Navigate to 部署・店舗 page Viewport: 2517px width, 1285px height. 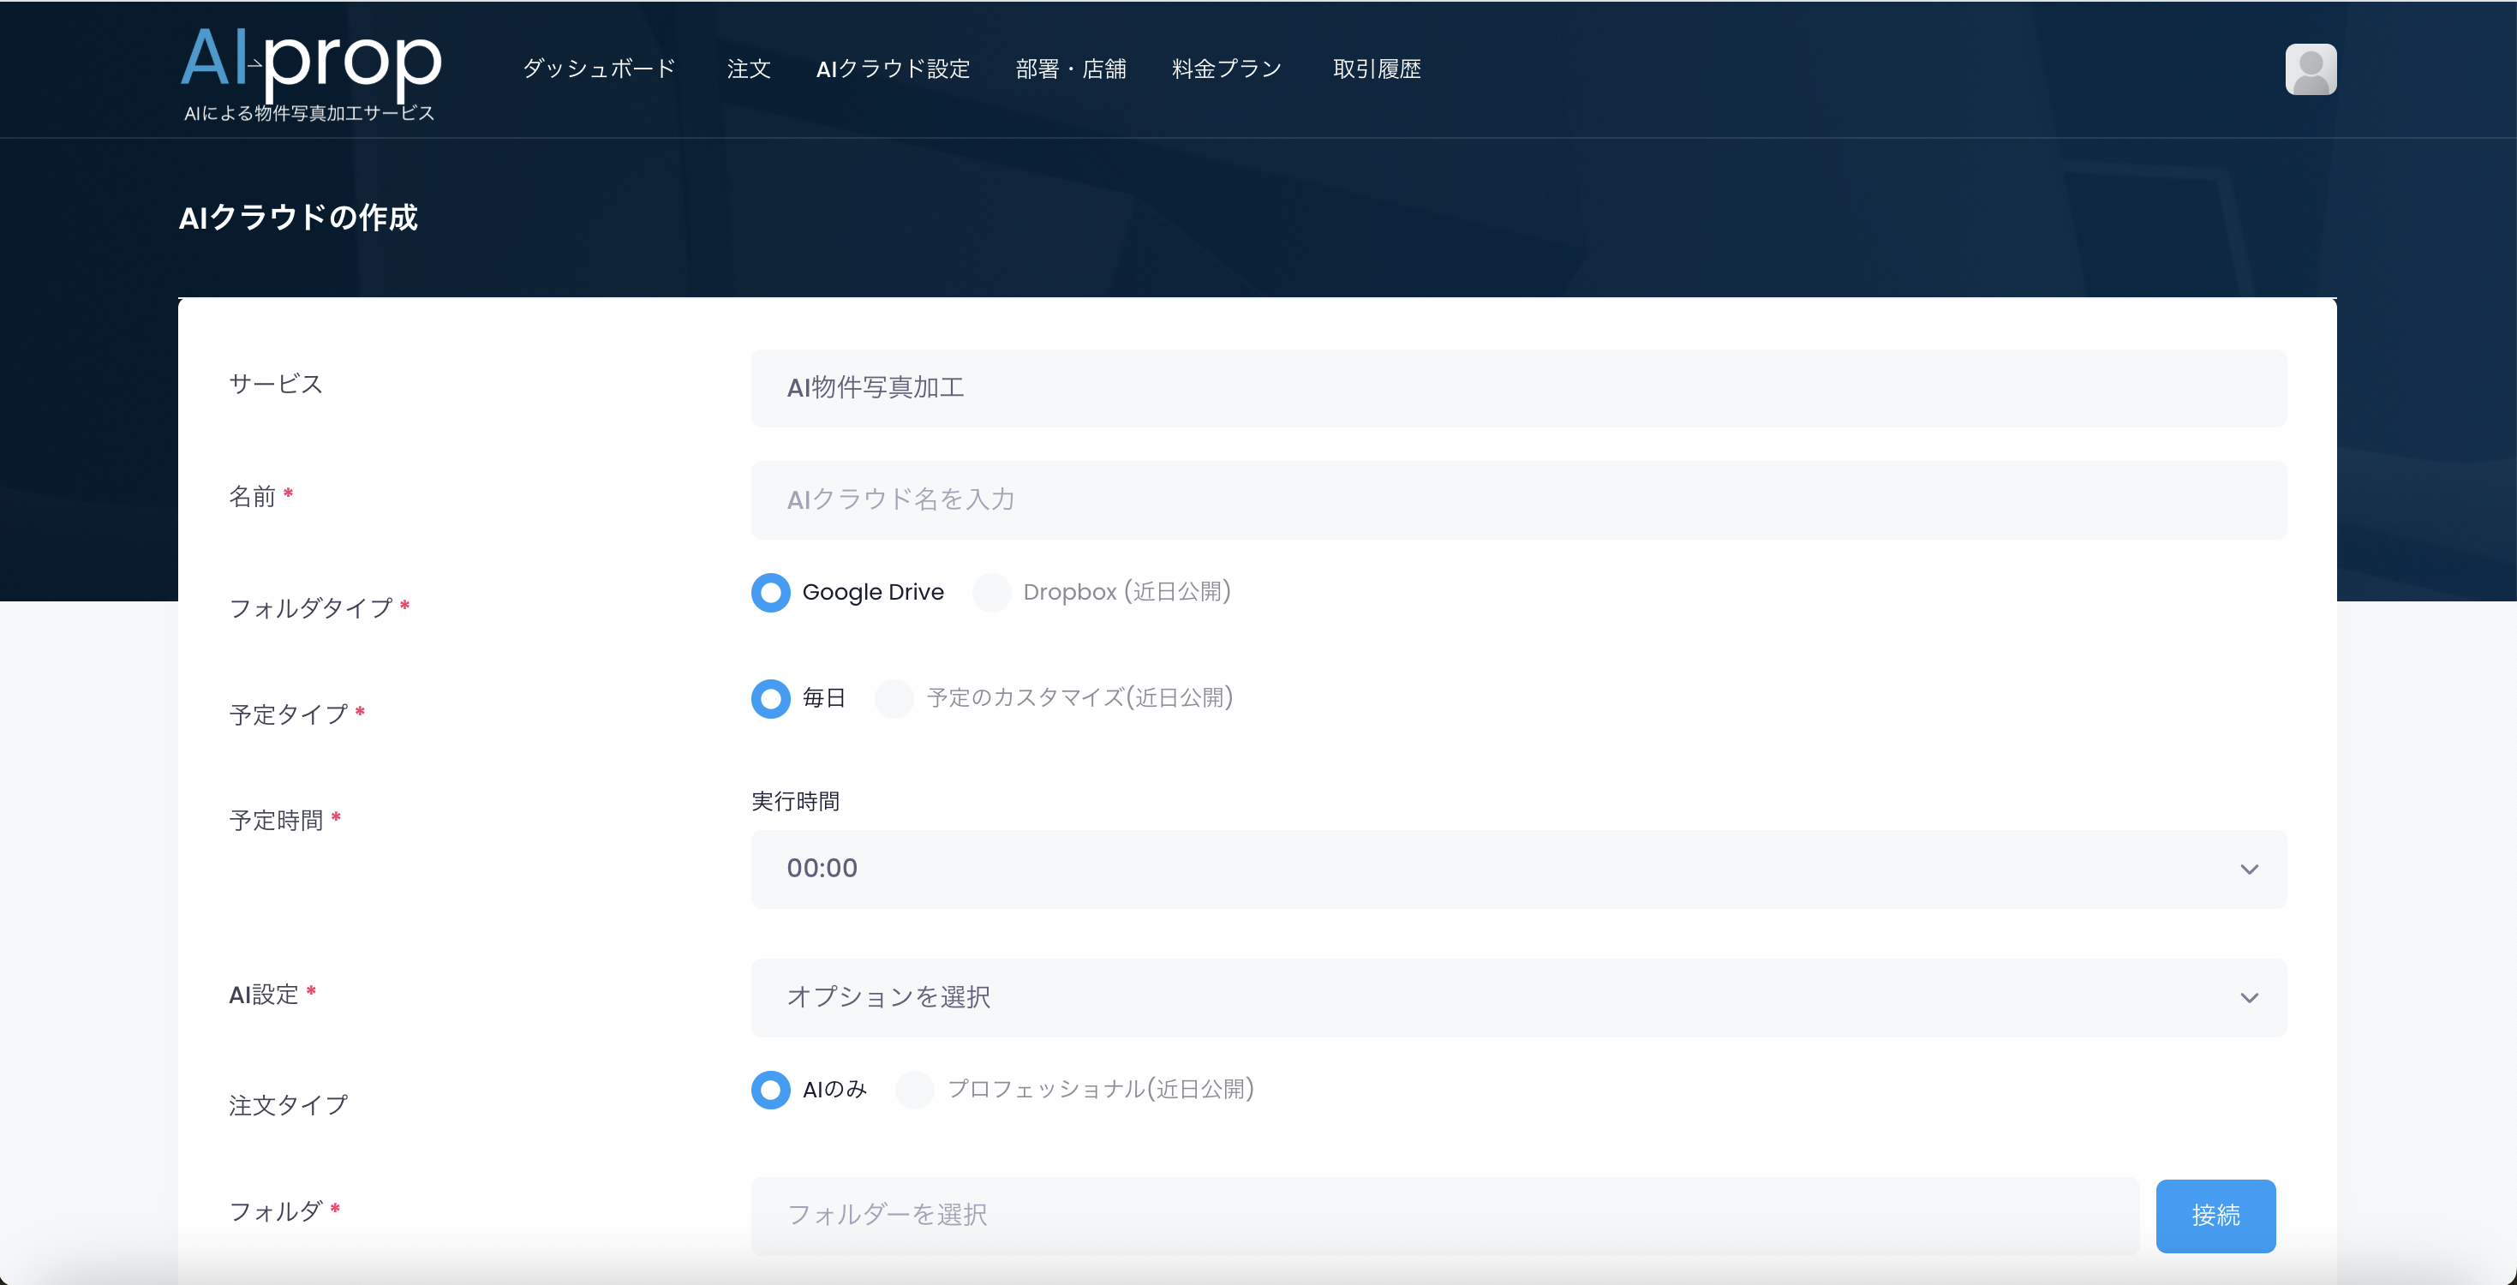pyautogui.click(x=1070, y=69)
